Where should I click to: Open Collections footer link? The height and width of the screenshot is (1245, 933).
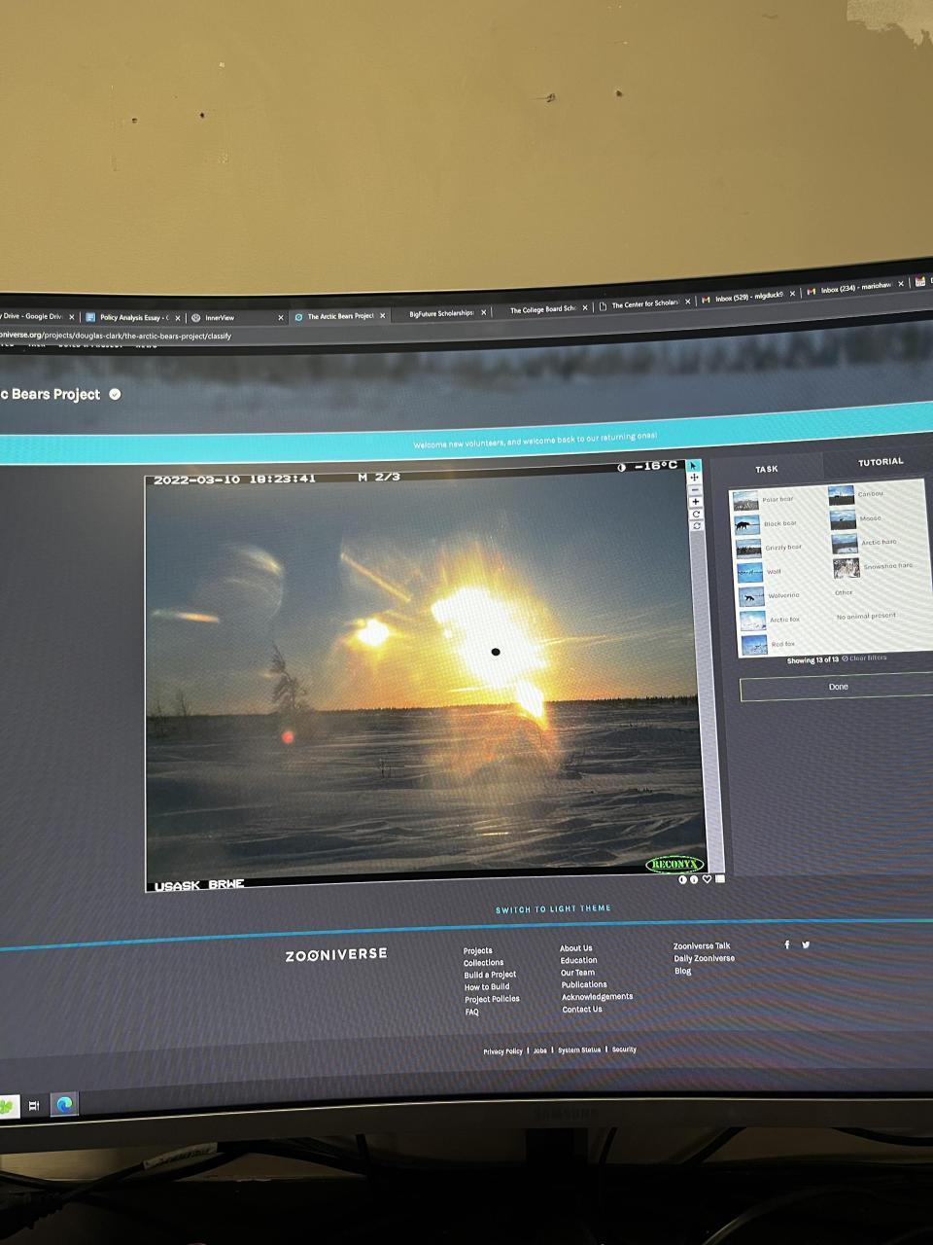pyautogui.click(x=483, y=963)
